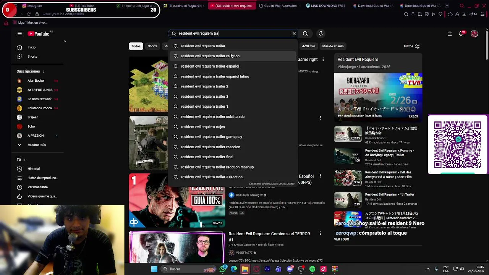Choose suggestion resident evil requiem trailer 2

point(233,86)
